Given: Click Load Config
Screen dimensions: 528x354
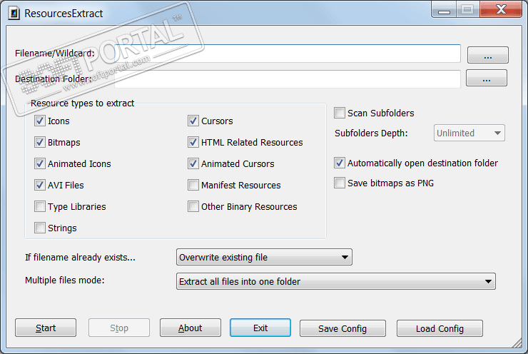Looking at the screenshot, I should (440, 328).
